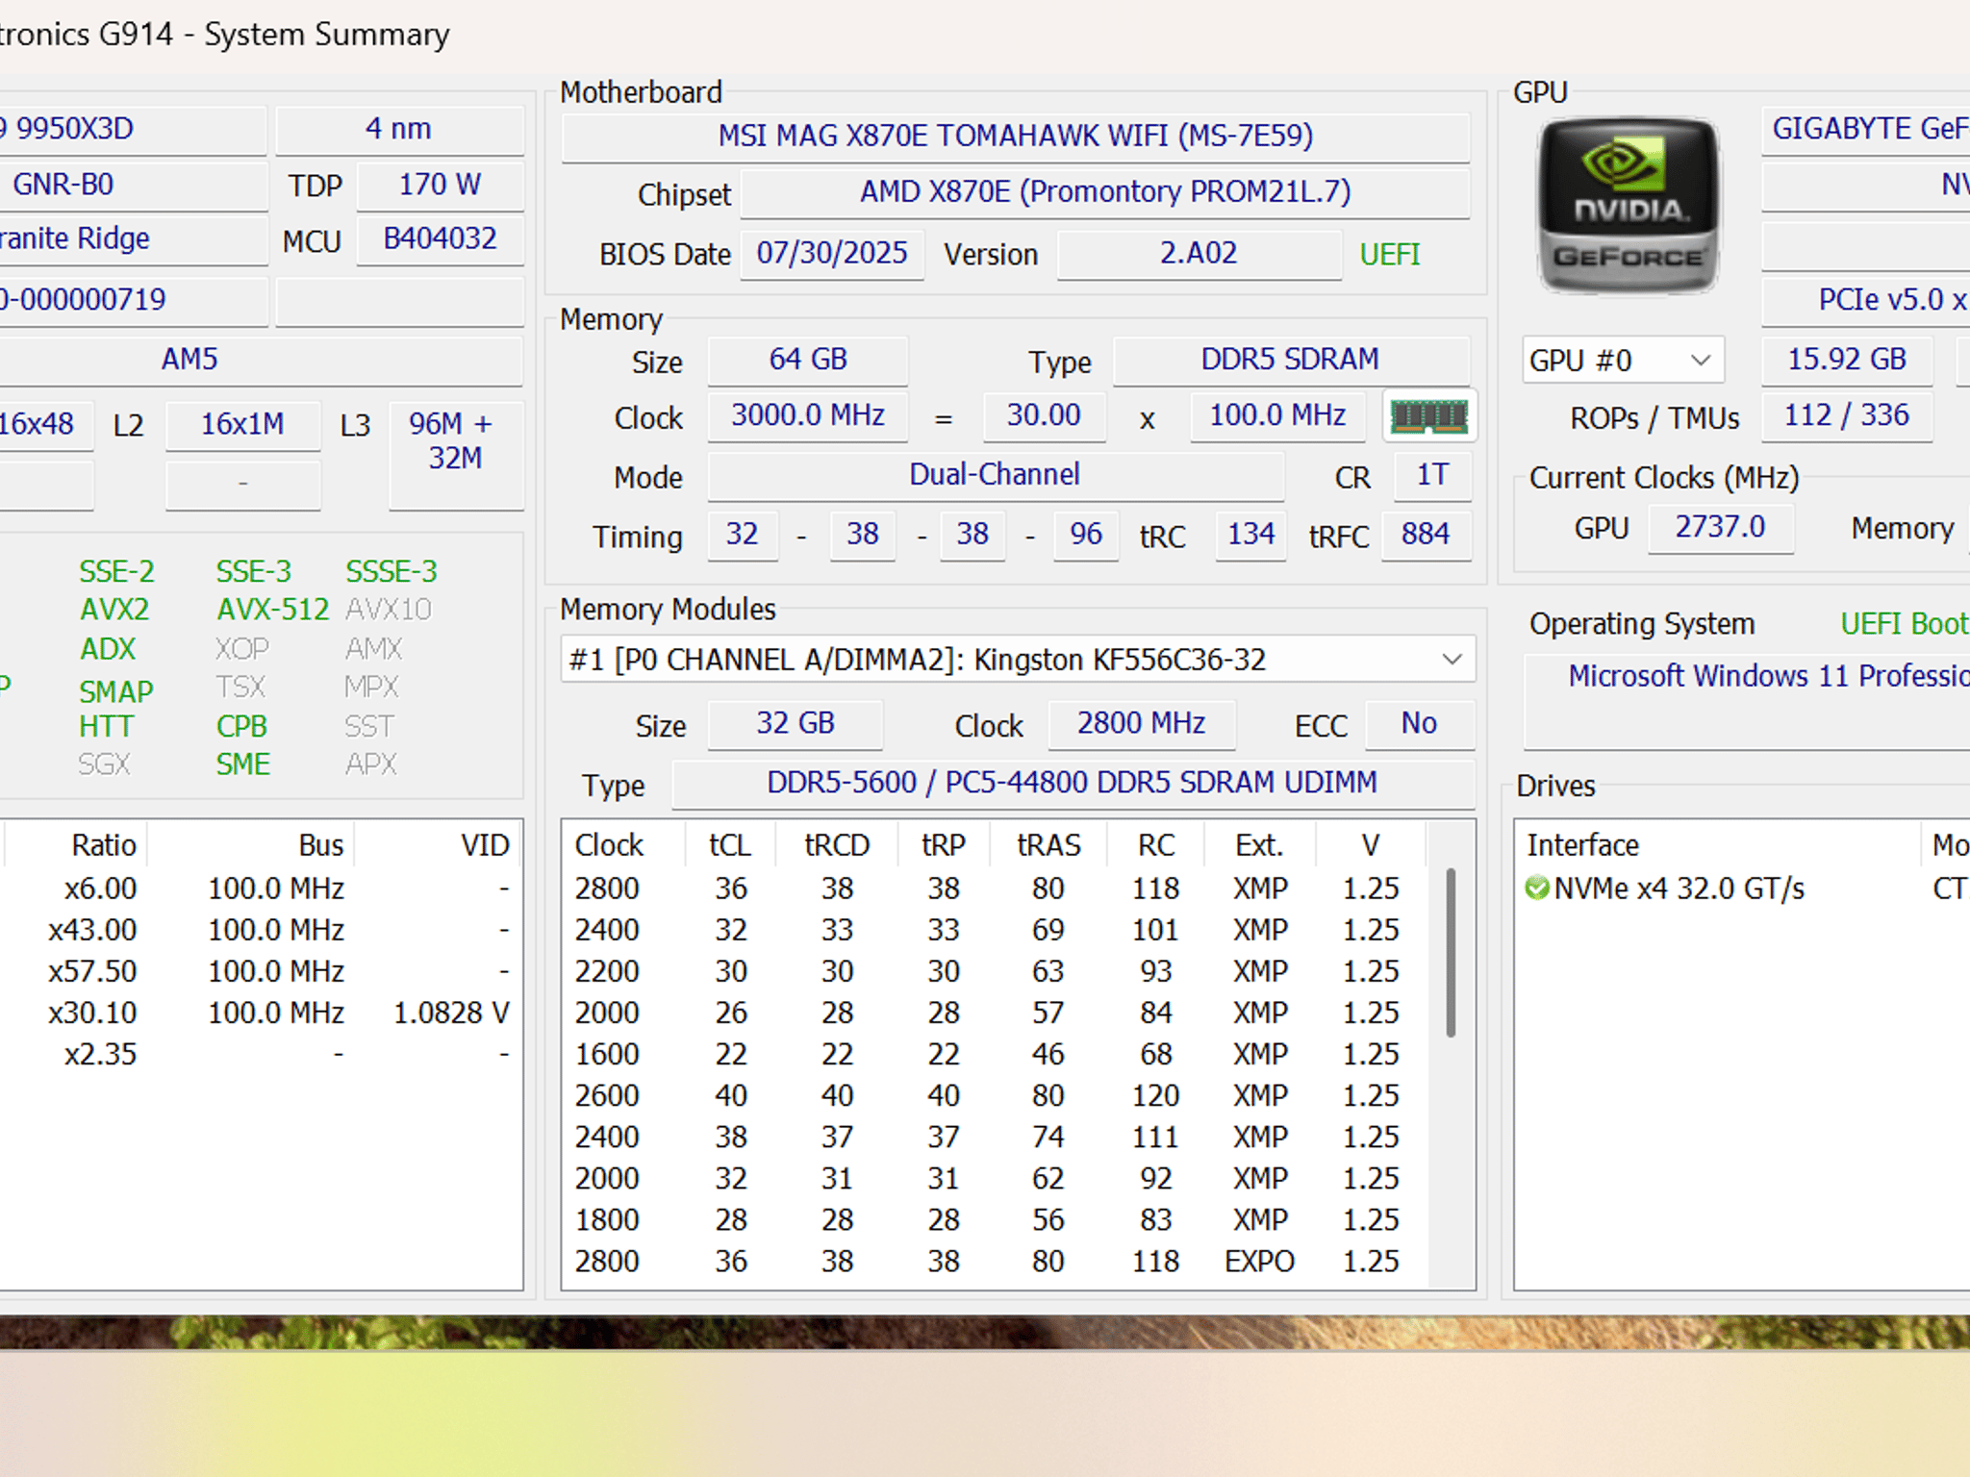
Task: Click the 1T command rate value
Action: tap(1432, 475)
